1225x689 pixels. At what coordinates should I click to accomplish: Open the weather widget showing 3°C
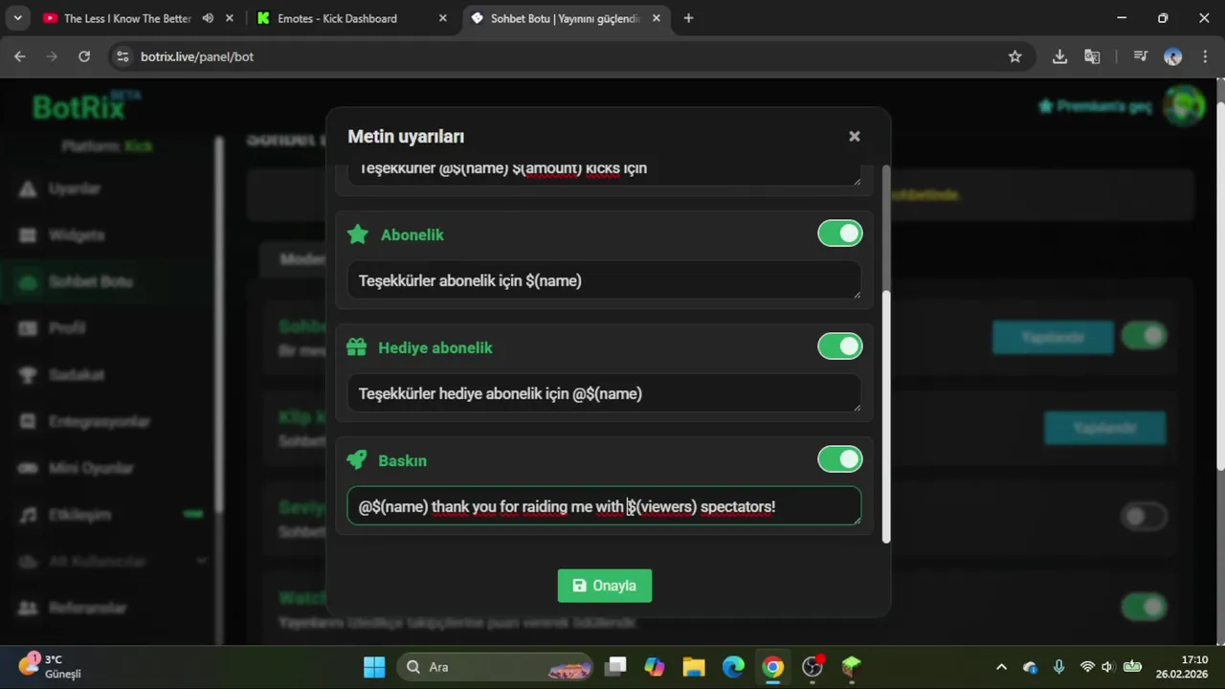pos(50,667)
